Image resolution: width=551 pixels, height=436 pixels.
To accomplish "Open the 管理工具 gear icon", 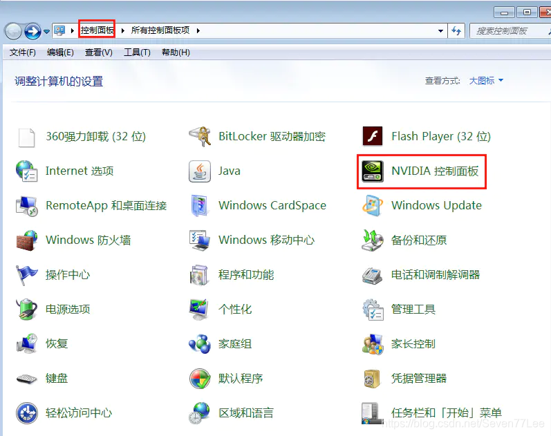I will pyautogui.click(x=373, y=310).
